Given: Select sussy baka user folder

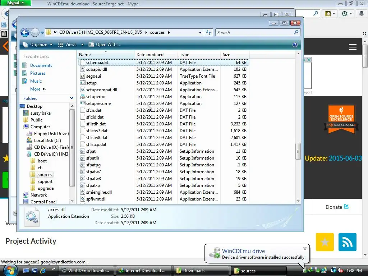Looking at the screenshot, I should point(40,113).
